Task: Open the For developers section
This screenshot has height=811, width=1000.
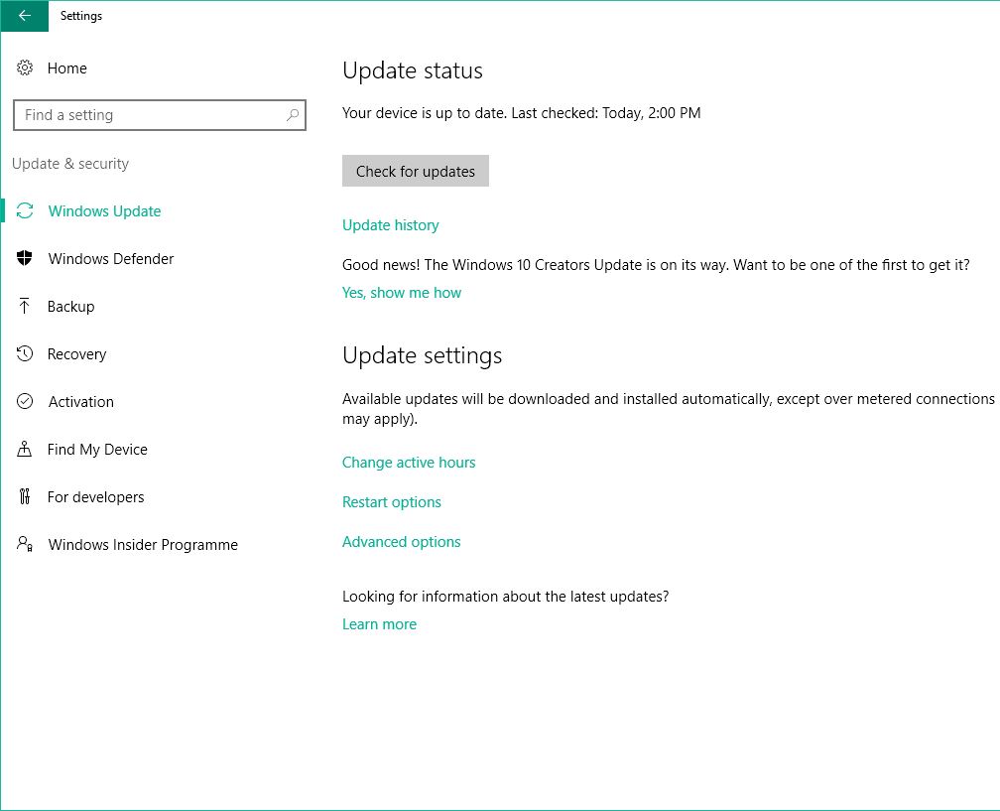Action: pos(95,497)
